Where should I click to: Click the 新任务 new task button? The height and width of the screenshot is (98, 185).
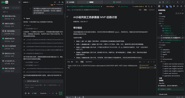pyautogui.click(x=11, y=8)
